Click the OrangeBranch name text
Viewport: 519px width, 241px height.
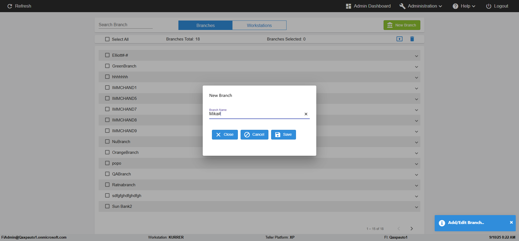[125, 152]
